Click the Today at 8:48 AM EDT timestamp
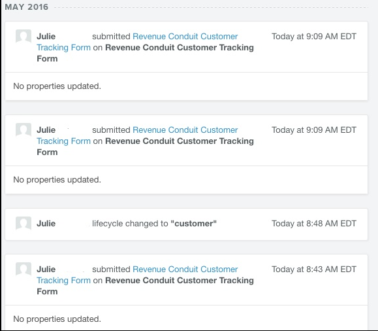 [x=314, y=223]
